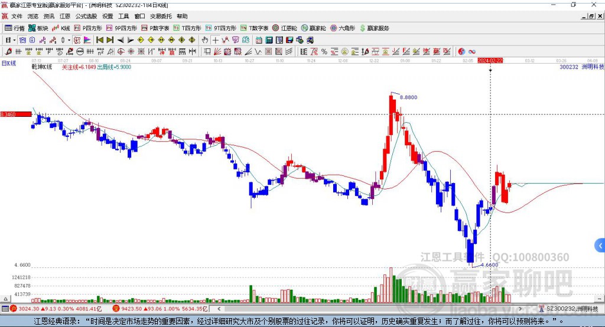Open the P四方形 tool

coord(88,28)
